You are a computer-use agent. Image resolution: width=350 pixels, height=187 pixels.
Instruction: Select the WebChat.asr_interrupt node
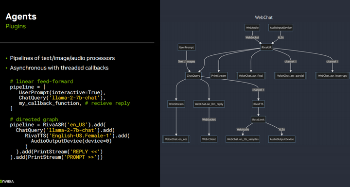click(x=332, y=76)
